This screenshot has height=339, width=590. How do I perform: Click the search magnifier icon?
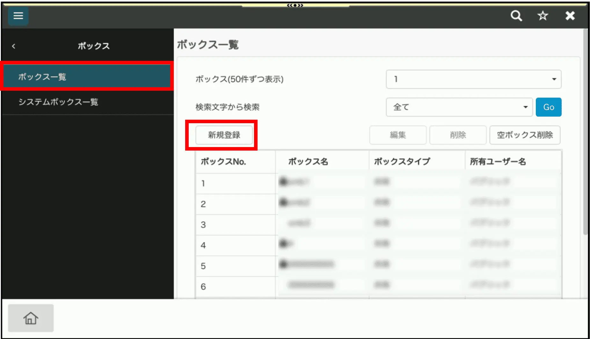click(x=516, y=16)
